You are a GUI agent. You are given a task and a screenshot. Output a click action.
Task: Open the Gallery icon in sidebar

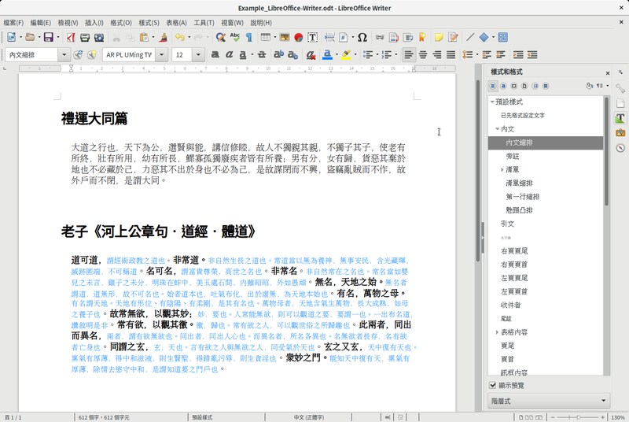click(x=620, y=133)
